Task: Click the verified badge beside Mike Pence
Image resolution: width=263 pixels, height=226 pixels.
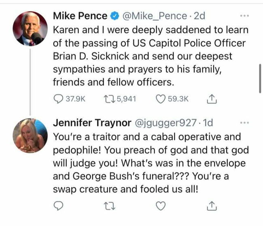Action: click(x=115, y=17)
